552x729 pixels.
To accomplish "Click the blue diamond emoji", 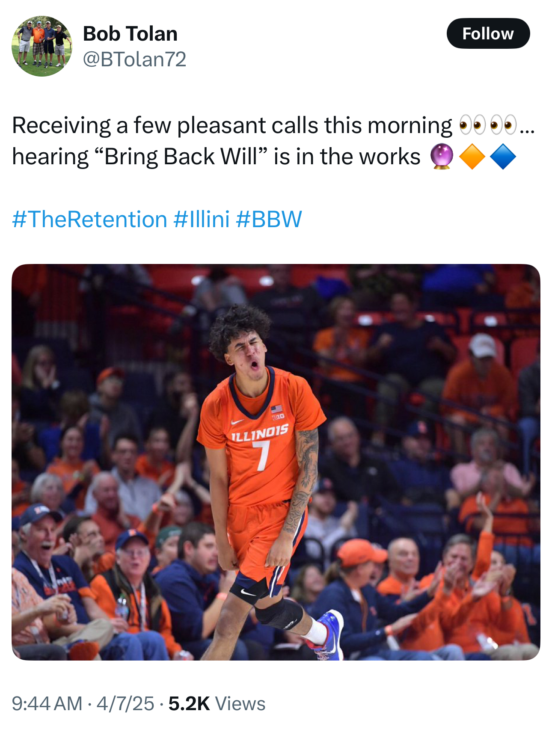I will point(503,157).
